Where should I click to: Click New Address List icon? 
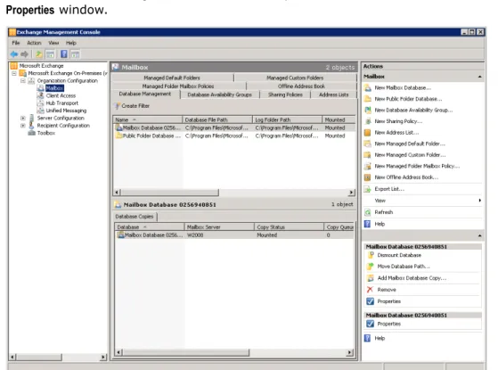click(367, 133)
